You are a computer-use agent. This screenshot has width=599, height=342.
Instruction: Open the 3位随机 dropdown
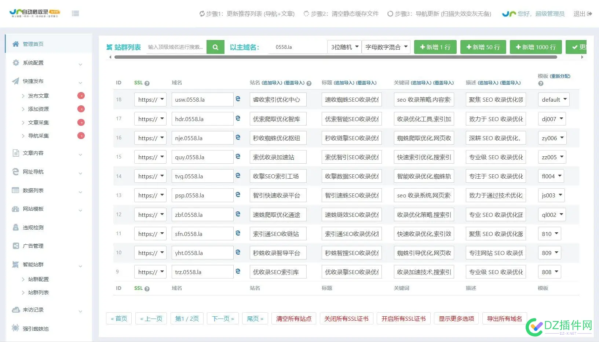point(344,47)
